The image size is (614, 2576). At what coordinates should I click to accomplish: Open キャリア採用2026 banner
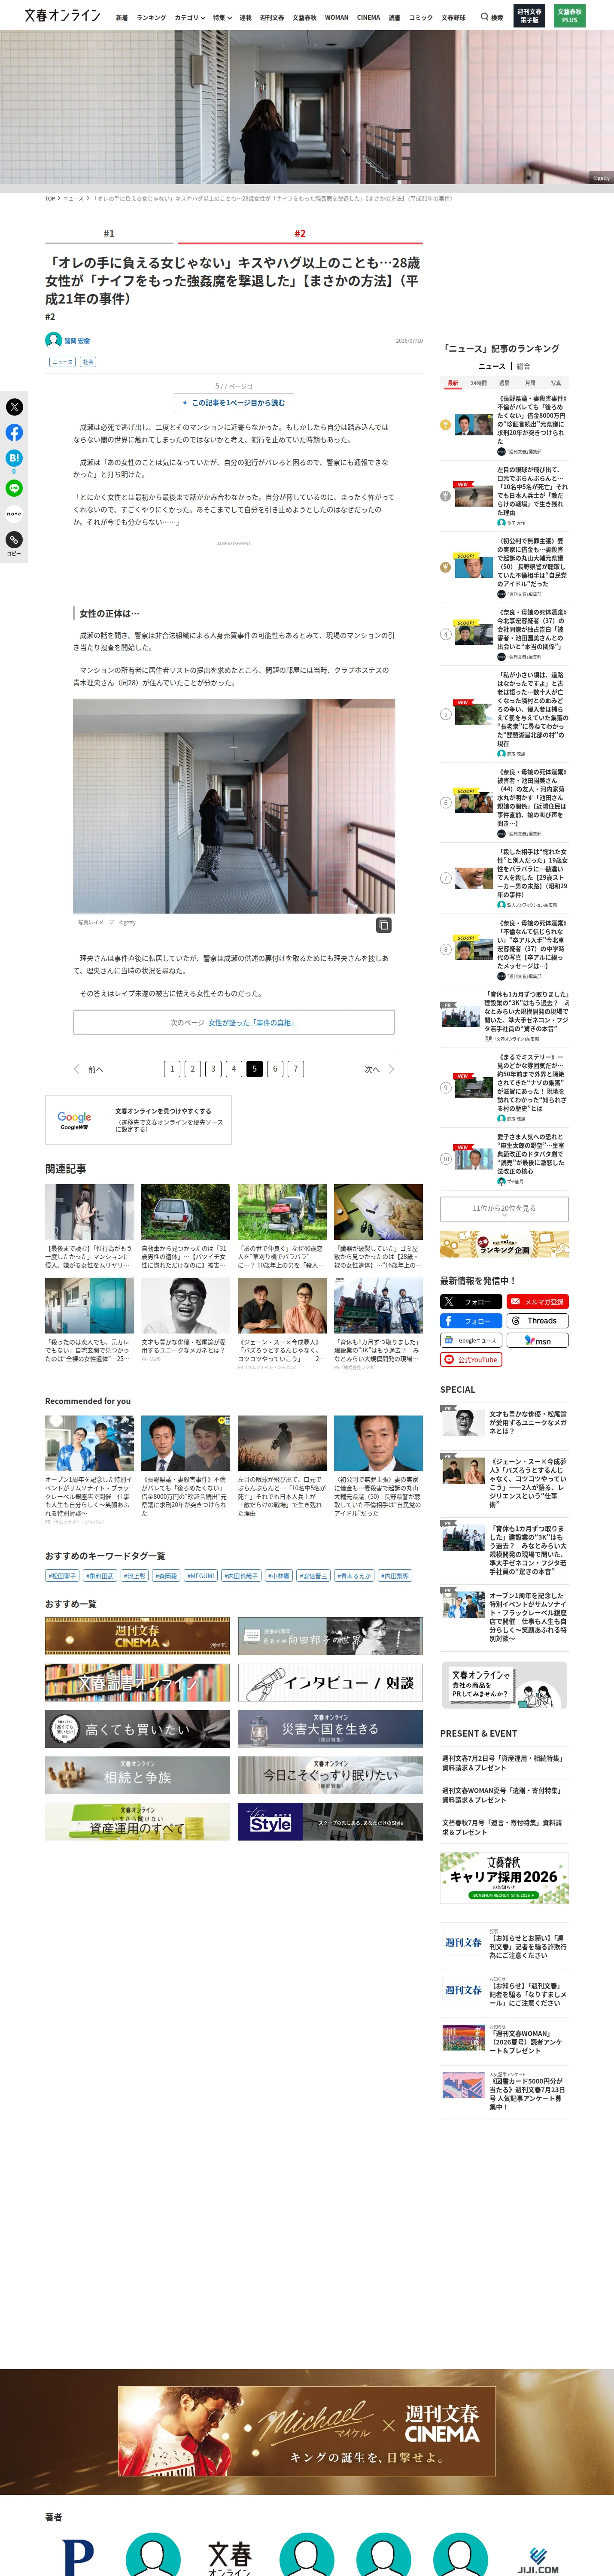[504, 1878]
